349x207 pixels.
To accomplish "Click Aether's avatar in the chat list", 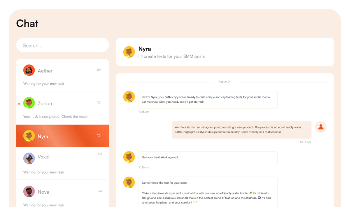I will (29, 70).
